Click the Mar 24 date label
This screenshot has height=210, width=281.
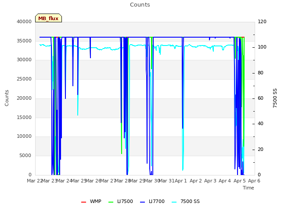click(x=64, y=181)
